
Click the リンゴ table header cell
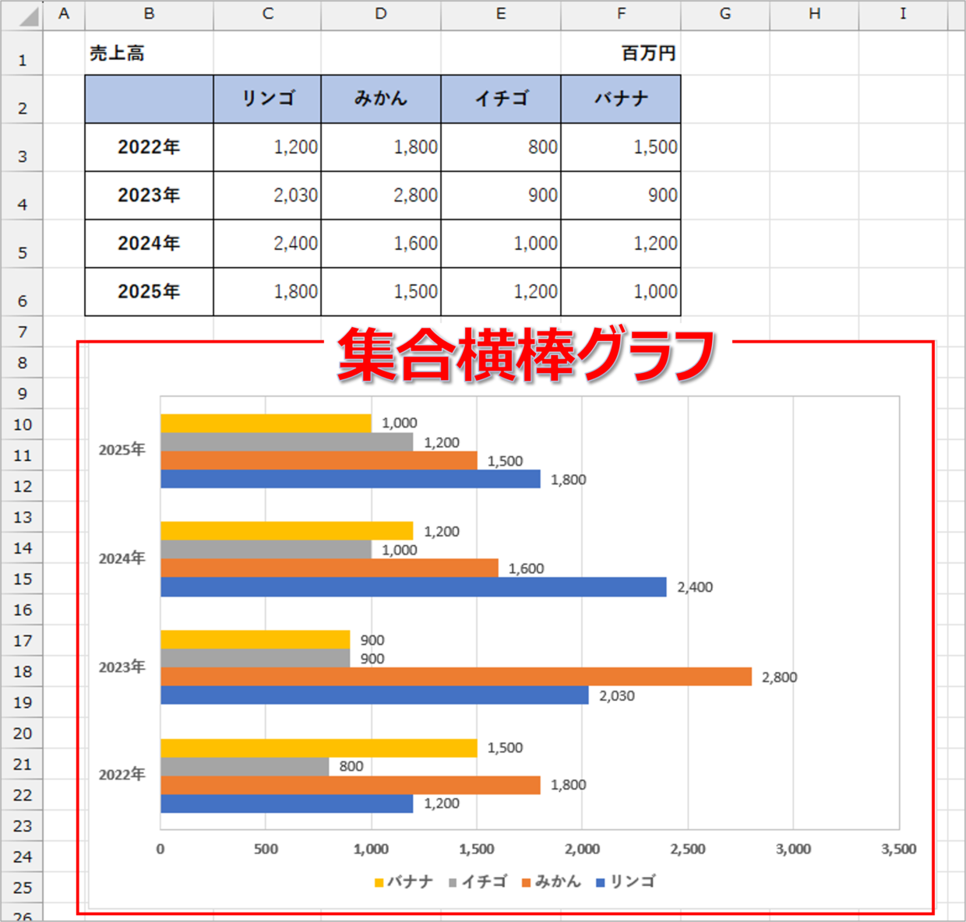tap(267, 99)
